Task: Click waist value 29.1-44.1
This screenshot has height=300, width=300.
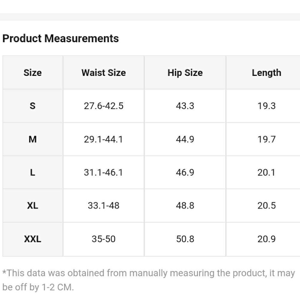Action: click(103, 139)
